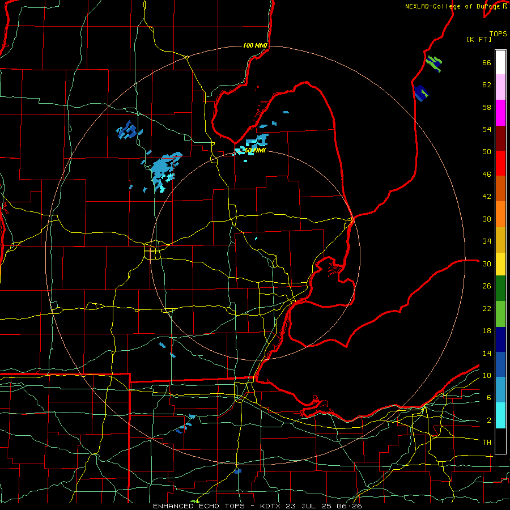Click the medium blue 14 kft legend swatch
The height and width of the screenshot is (510, 510).
point(500,364)
